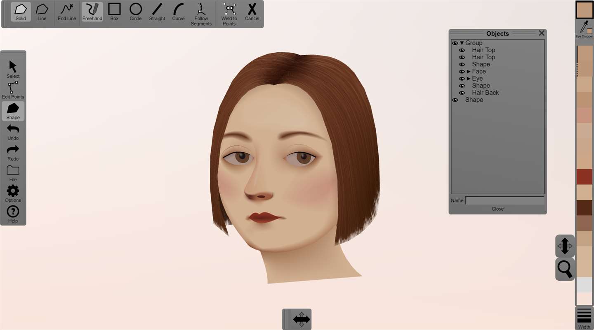Image resolution: width=594 pixels, height=330 pixels.
Task: Close Objects panel with X button
Action: coord(542,33)
